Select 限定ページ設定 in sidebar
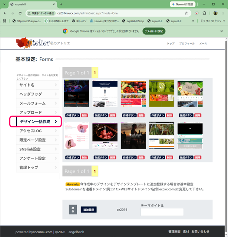 (x=37, y=140)
